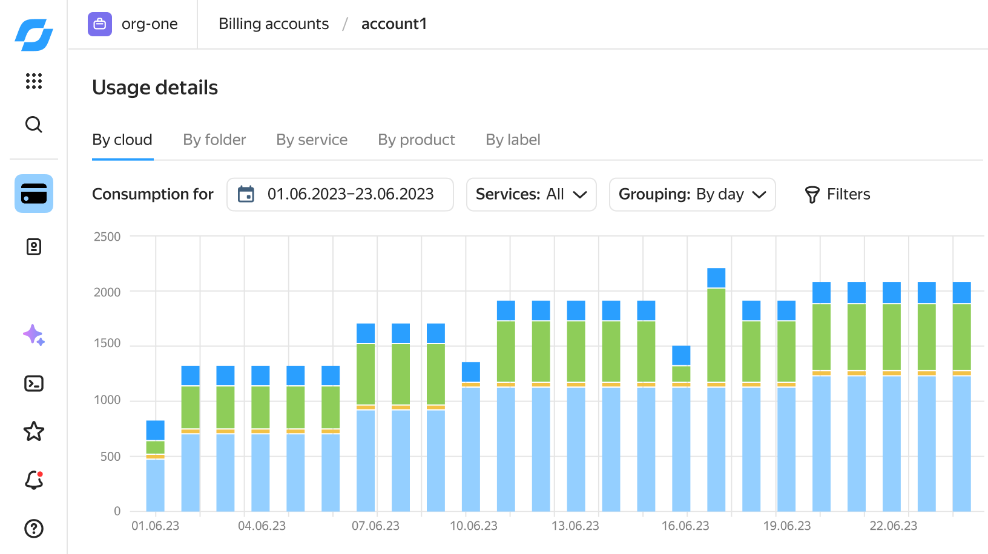The width and height of the screenshot is (988, 554).
Task: Click the tallest bar for 17.06.23
Action: coord(716,389)
